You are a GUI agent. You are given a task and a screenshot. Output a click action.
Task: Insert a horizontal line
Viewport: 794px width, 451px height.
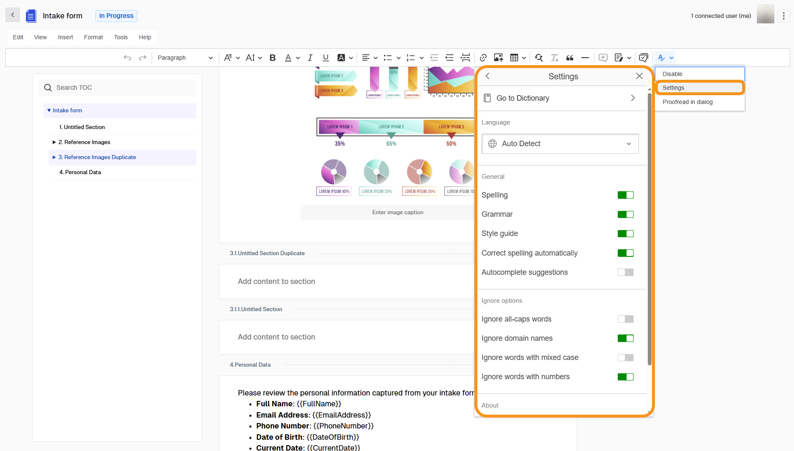pyautogui.click(x=585, y=58)
